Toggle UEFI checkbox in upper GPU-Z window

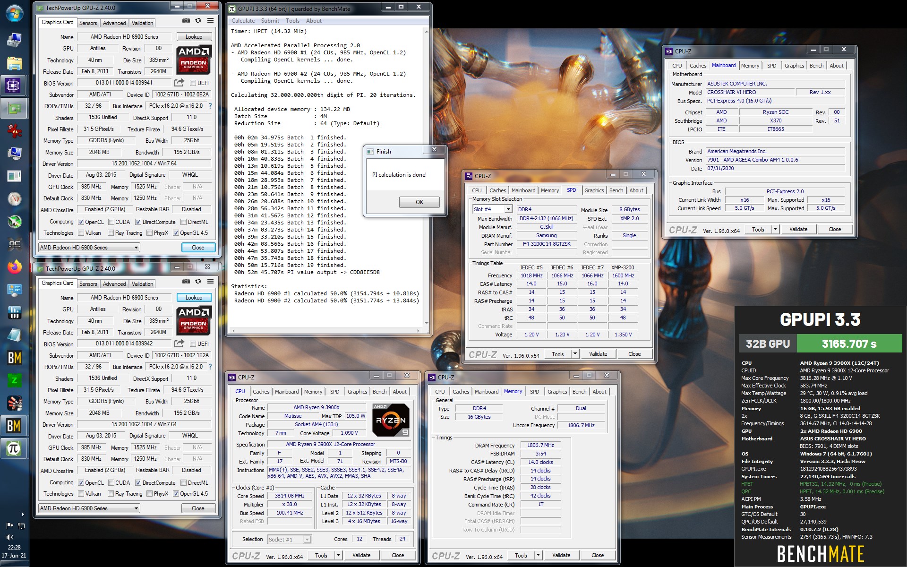point(193,83)
